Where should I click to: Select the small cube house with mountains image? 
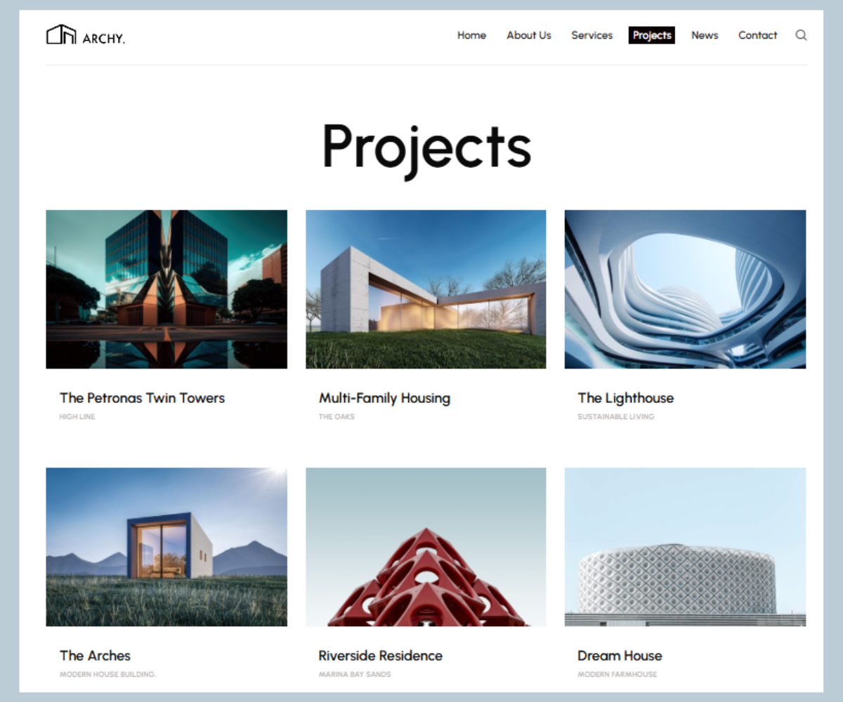tap(166, 547)
